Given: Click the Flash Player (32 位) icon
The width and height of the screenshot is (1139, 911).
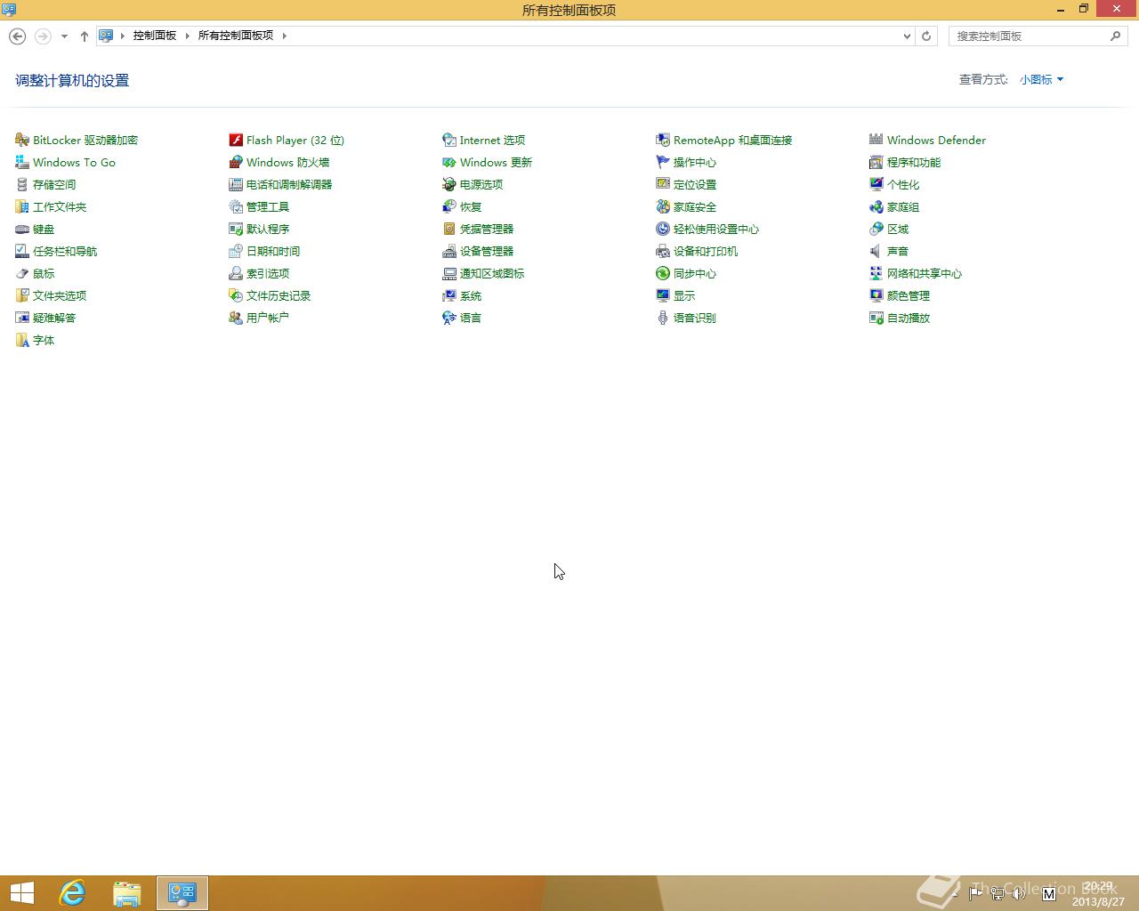Looking at the screenshot, I should [x=236, y=140].
